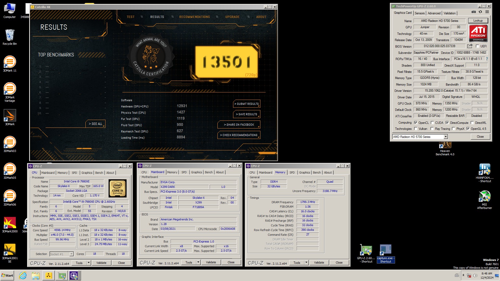Switch to the Sensors tab in GPU-Z
Screen dimensions: 500x281
[x=420, y=13]
